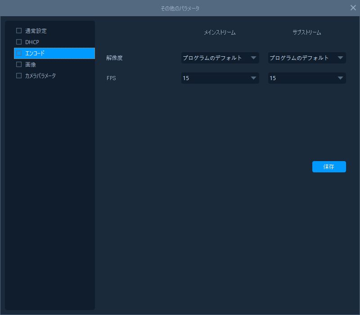Tick the 通常設定 checkbox
Screen dimensions: 360x315
(x=19, y=31)
